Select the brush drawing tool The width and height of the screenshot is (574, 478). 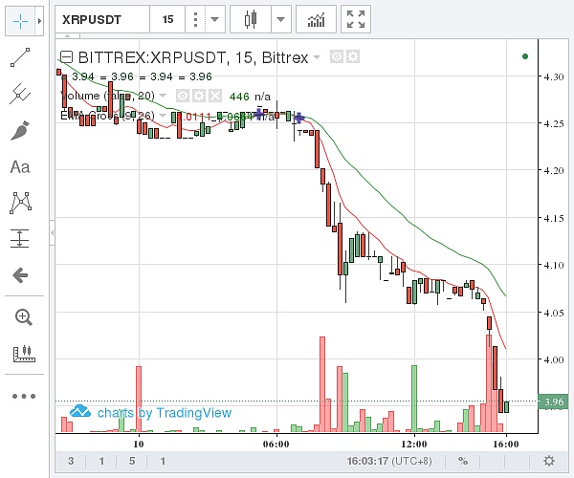coord(20,130)
